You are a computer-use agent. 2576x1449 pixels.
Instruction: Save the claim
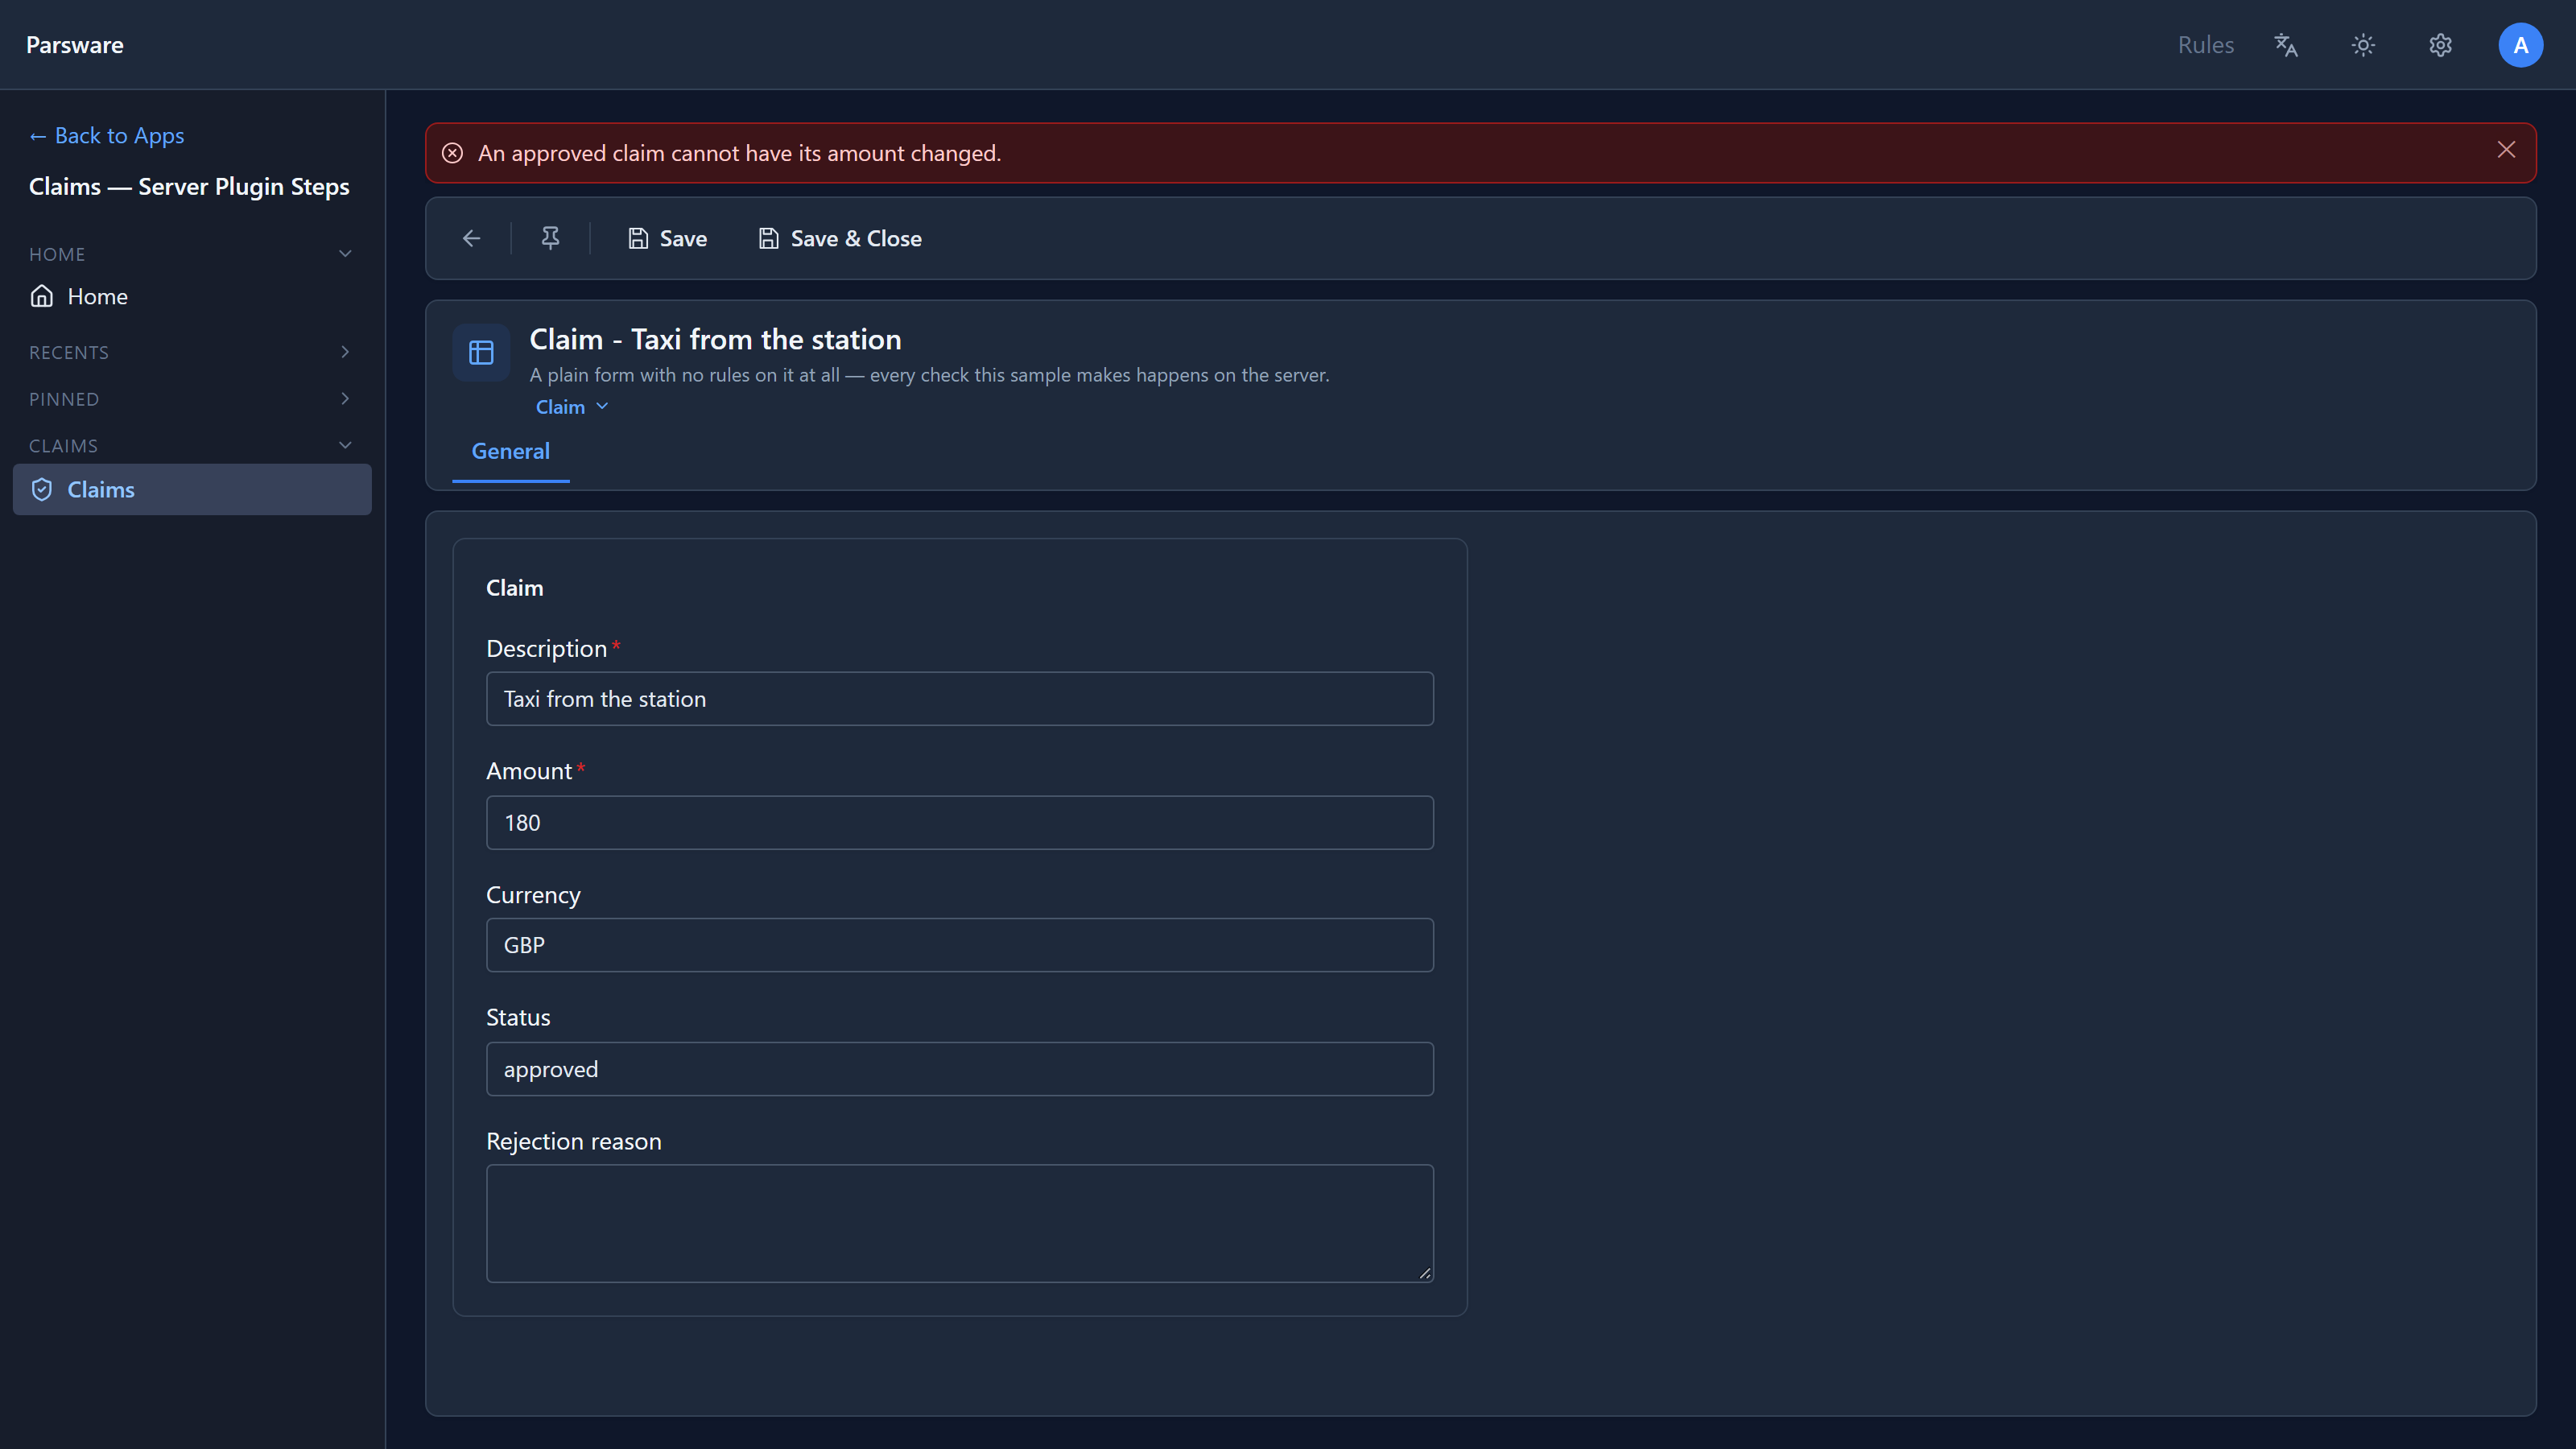coord(667,238)
